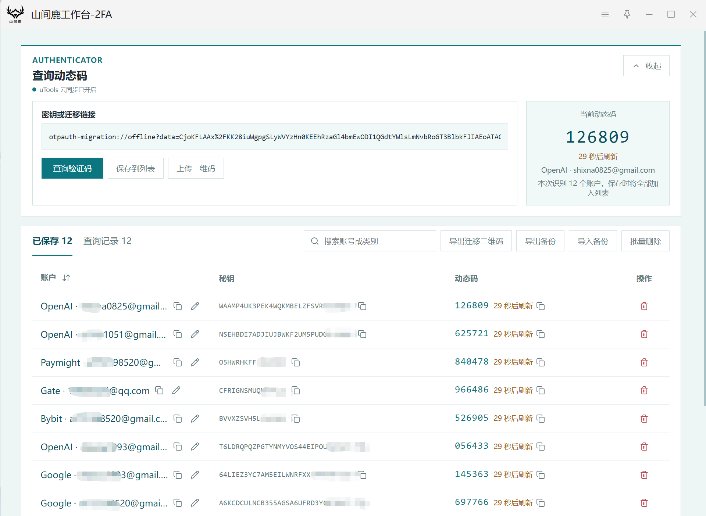Copy dynamic code 526905 of Bybit
The image size is (706, 516).
[541, 419]
